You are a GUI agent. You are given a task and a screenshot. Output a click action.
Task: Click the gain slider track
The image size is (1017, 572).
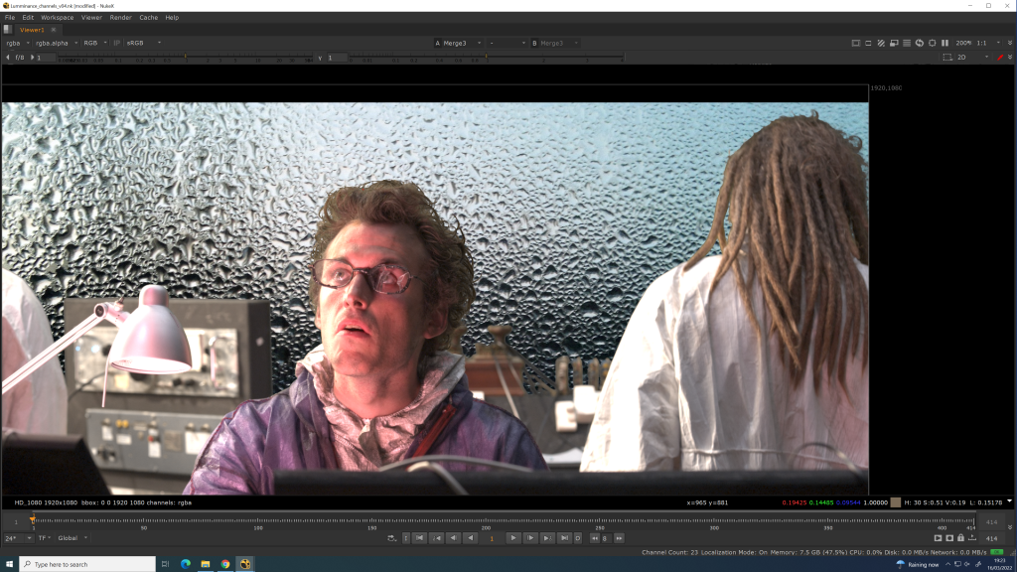point(186,58)
